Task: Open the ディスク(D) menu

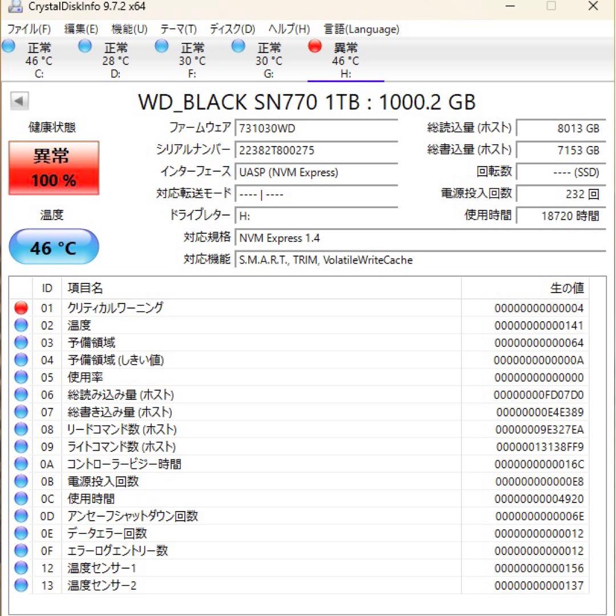Action: point(232,29)
